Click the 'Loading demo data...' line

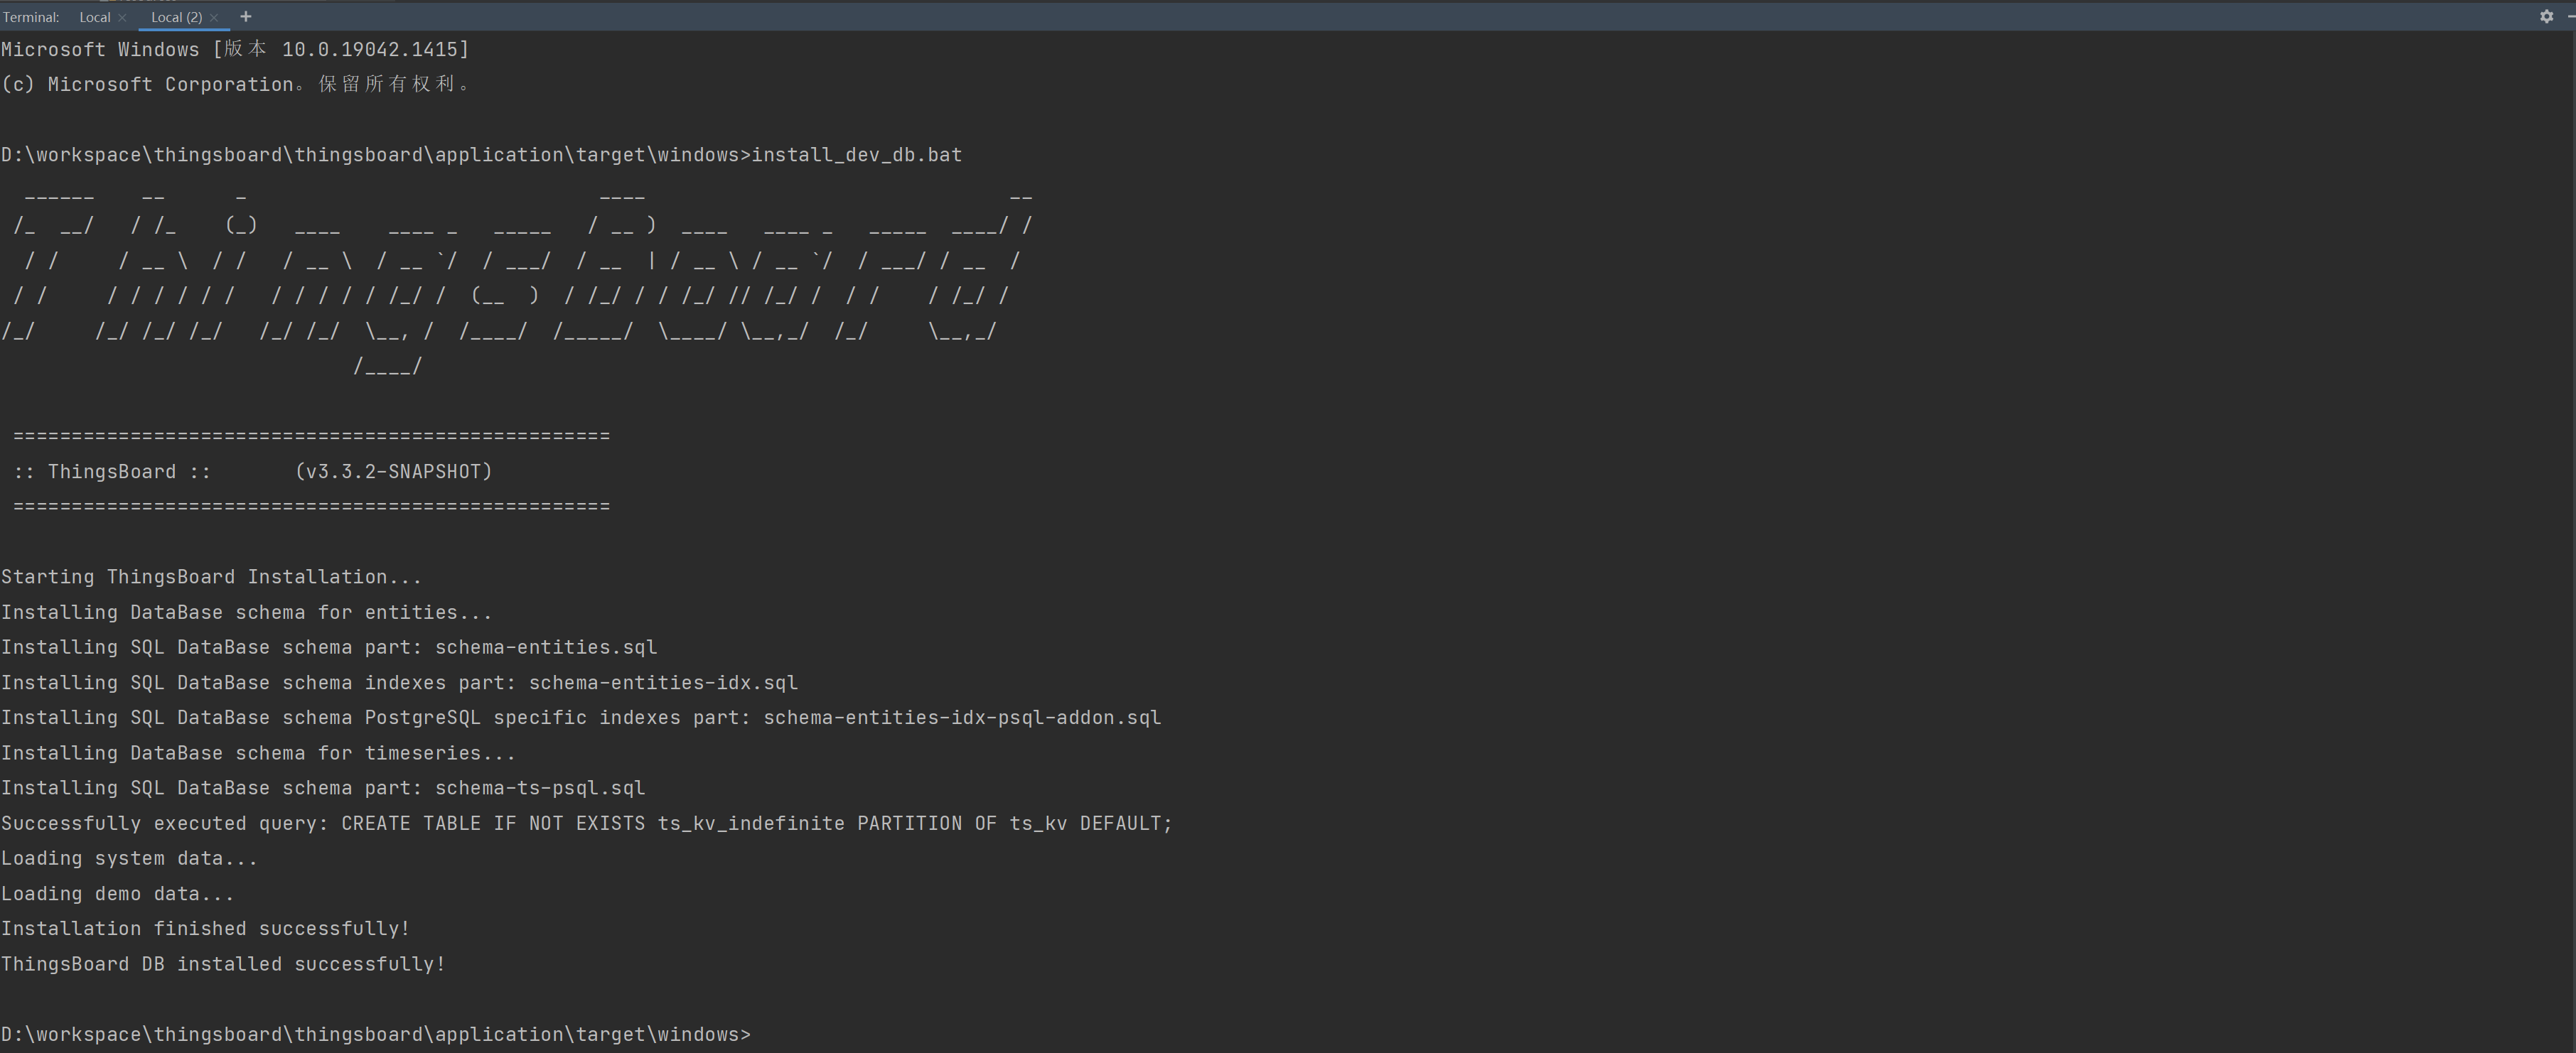[117, 893]
